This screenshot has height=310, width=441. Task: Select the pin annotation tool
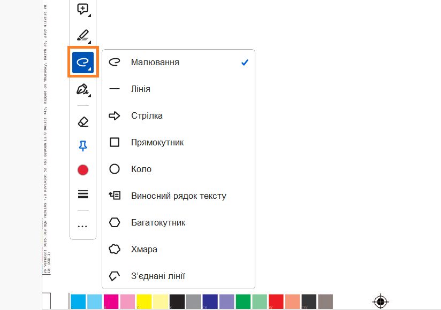[82, 145]
